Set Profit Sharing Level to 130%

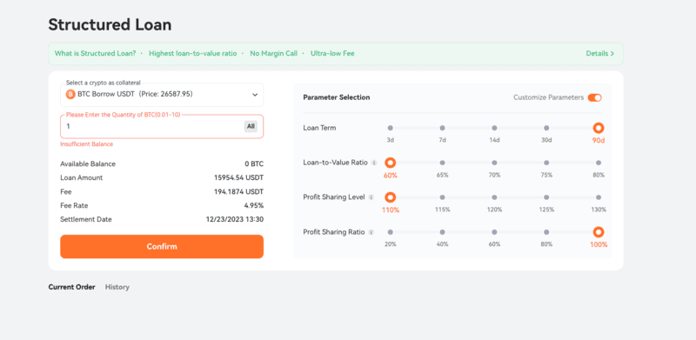[599, 197]
